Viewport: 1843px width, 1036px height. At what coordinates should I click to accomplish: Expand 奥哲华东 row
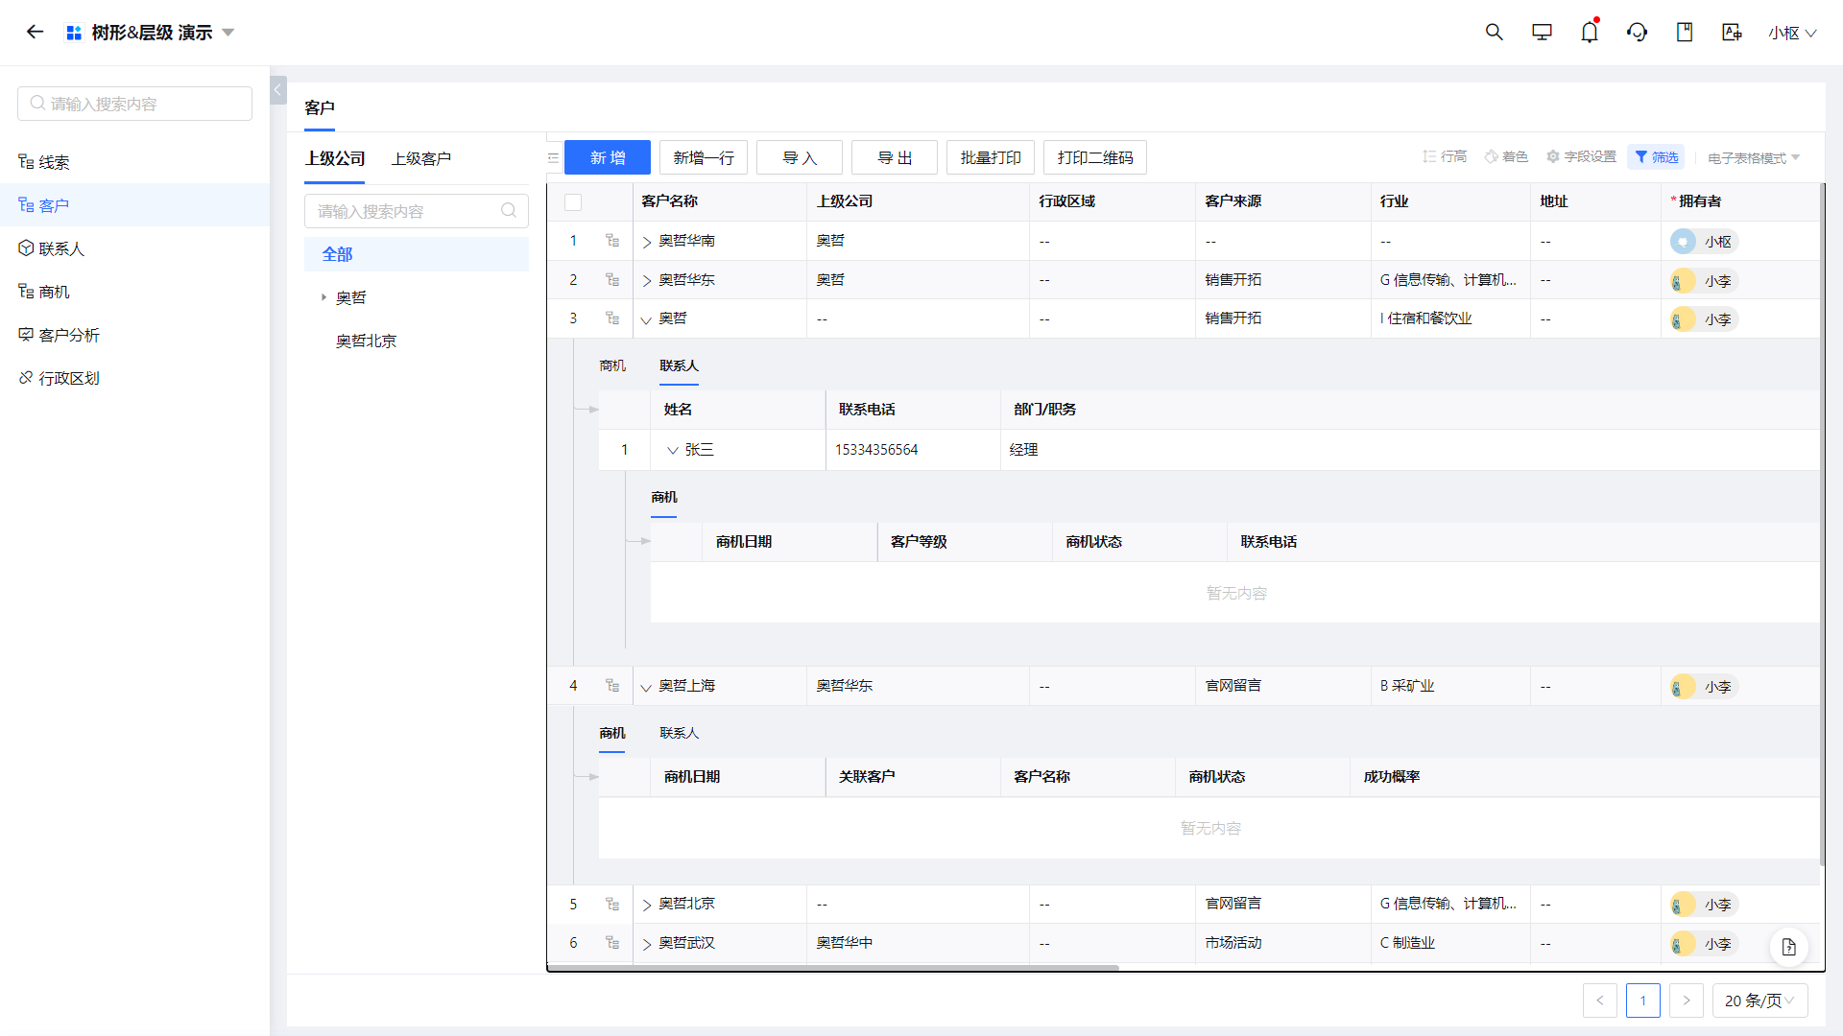pos(646,281)
